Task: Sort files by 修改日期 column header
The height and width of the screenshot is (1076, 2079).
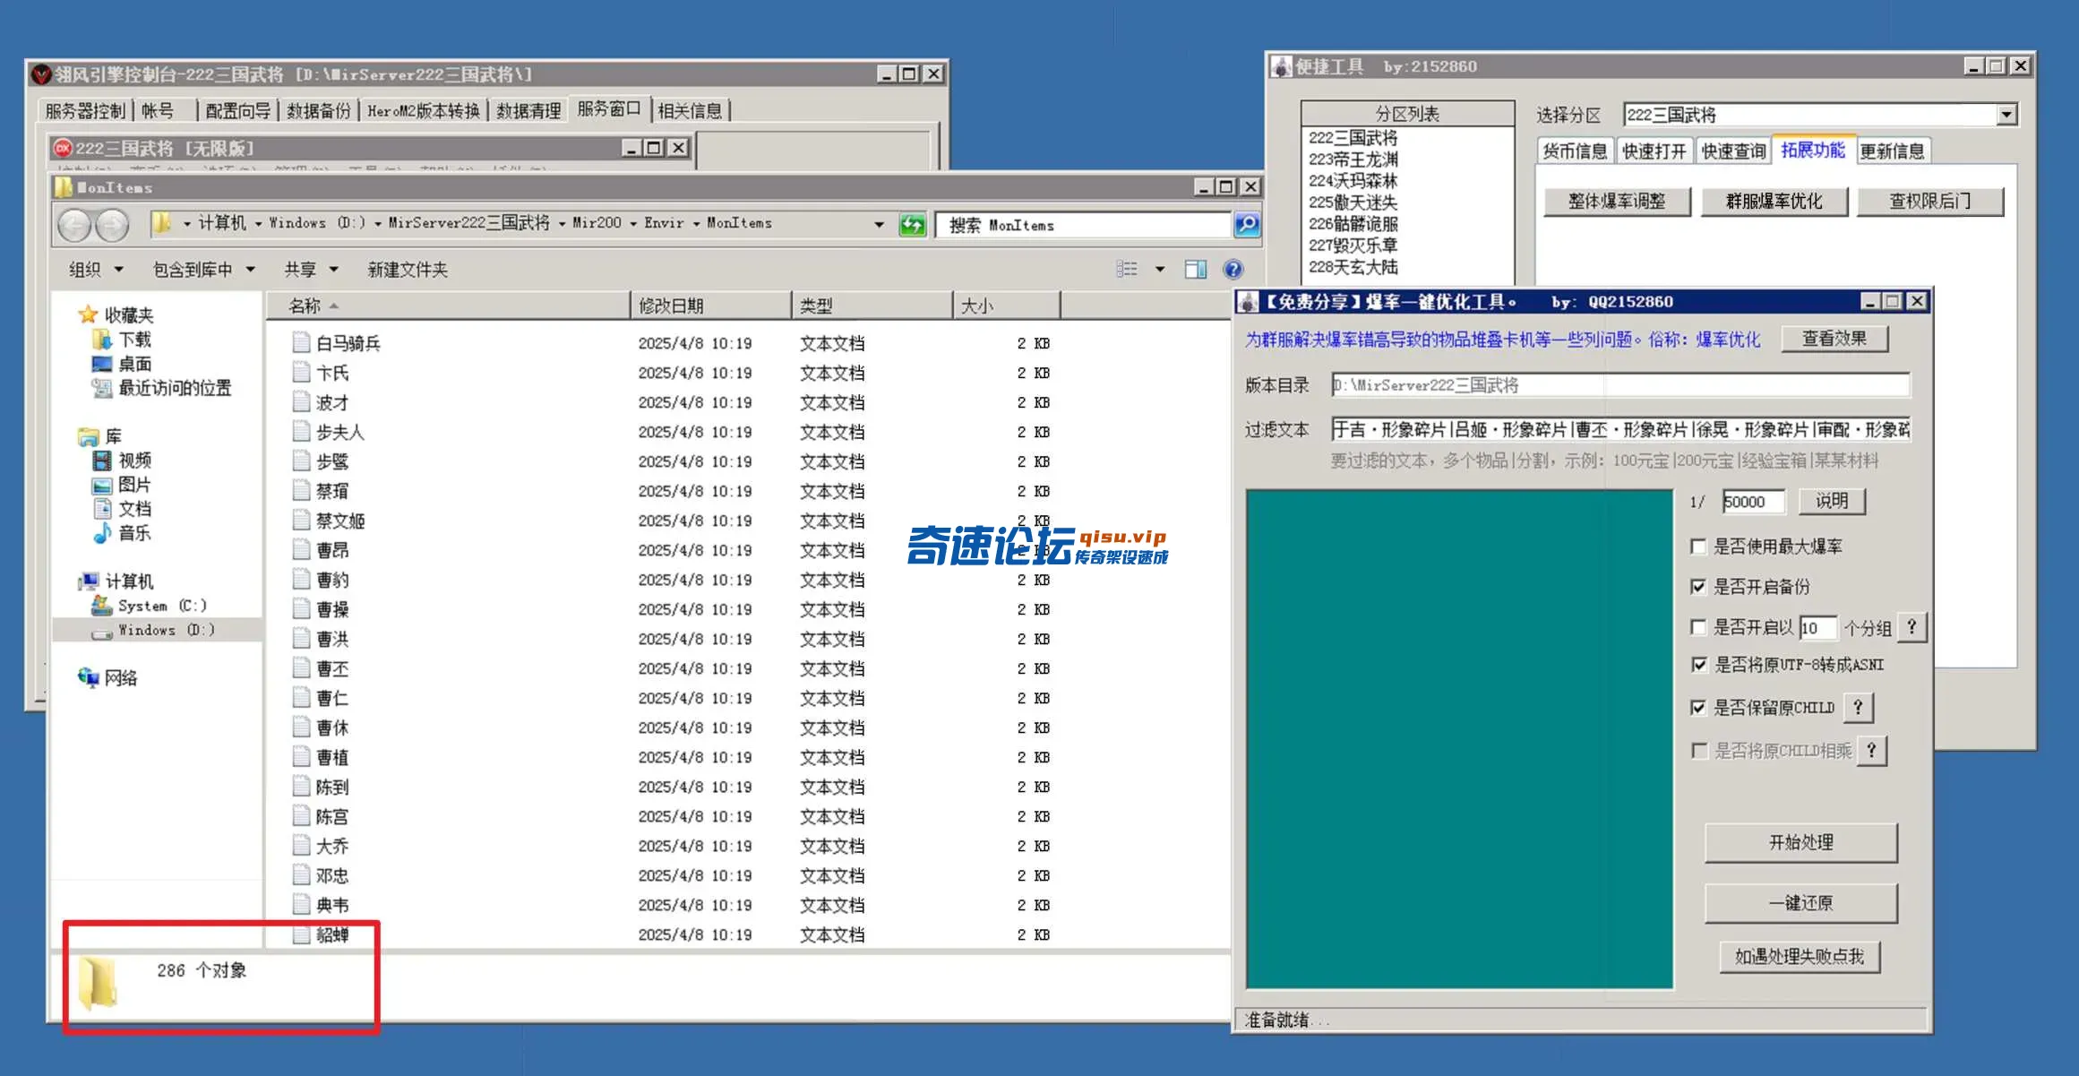Action: tap(710, 306)
